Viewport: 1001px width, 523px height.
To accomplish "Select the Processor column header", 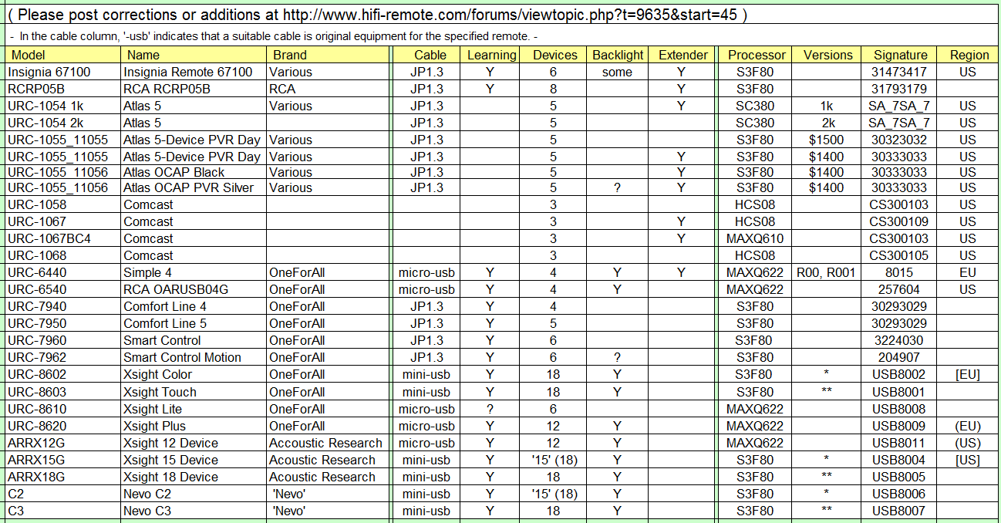I will tap(757, 55).
